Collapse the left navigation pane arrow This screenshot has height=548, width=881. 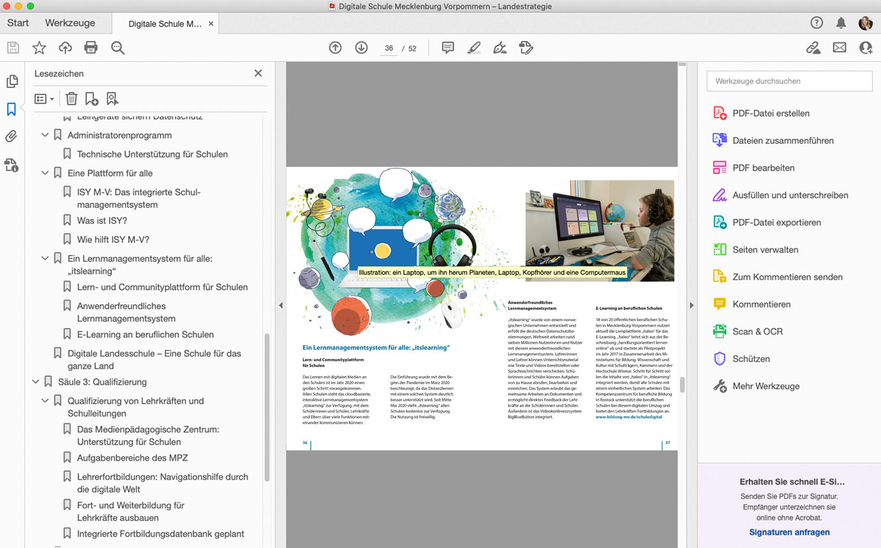point(280,305)
